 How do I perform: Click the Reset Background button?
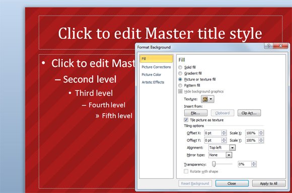pyautogui.click(x=195, y=183)
